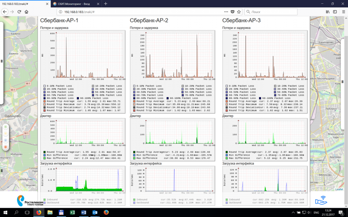This screenshot has height=217, width=348.
Task: Launch Outlook from the taskbar
Action: [x=95, y=213]
